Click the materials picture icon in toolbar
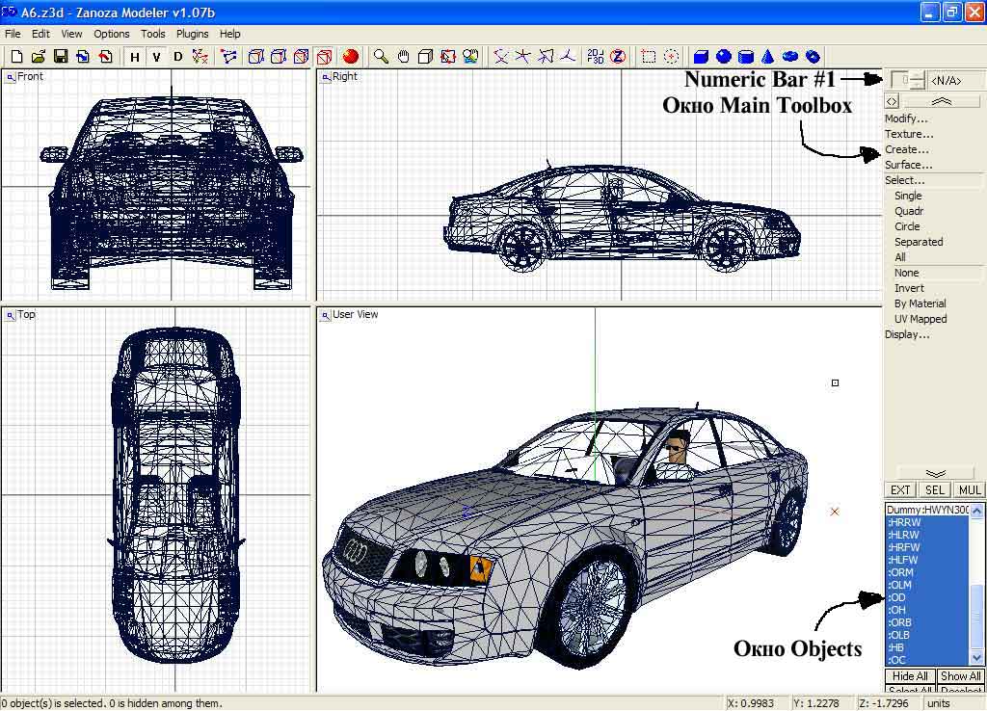 (x=470, y=57)
